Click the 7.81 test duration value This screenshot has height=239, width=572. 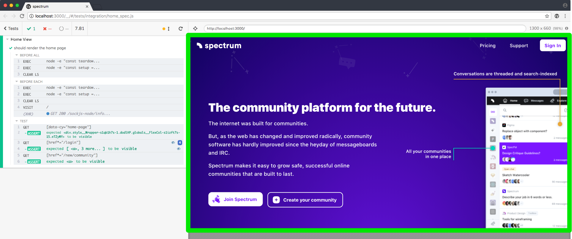80,29
